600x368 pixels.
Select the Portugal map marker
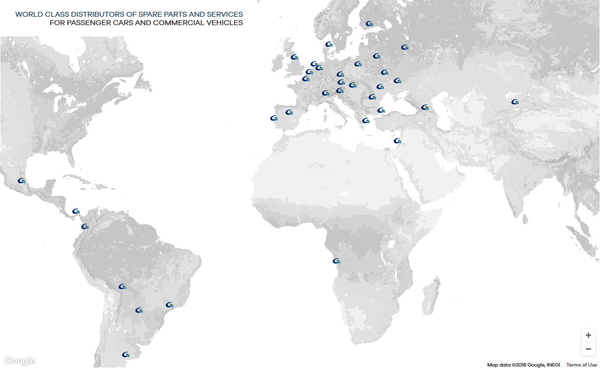pyautogui.click(x=274, y=118)
